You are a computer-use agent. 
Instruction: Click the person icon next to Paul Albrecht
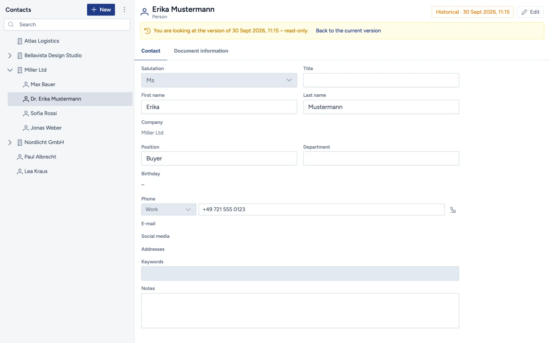coord(20,157)
